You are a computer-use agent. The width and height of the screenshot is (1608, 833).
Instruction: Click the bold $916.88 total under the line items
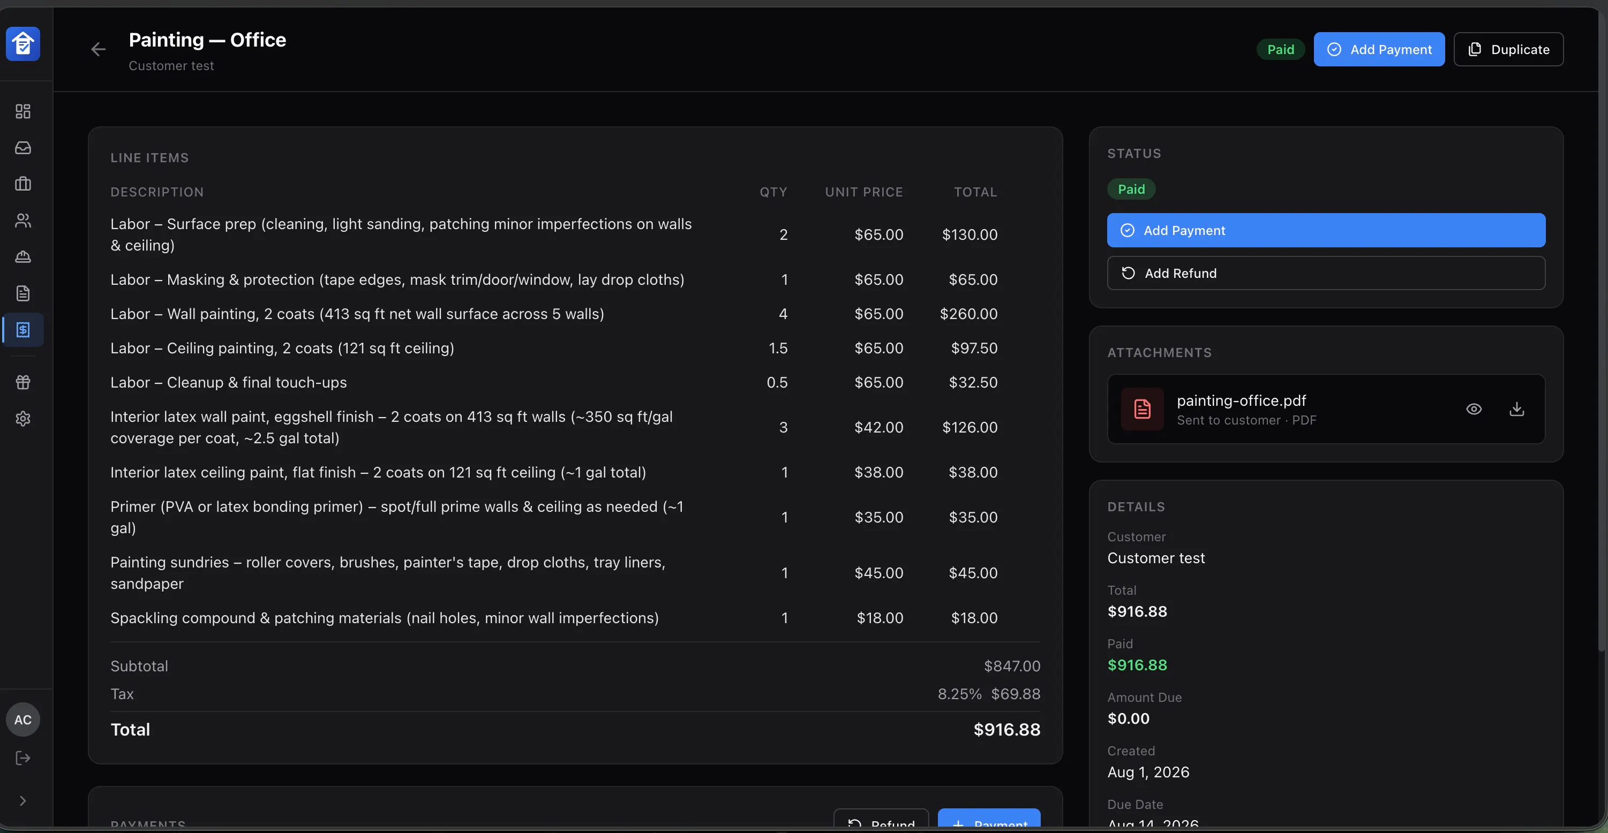pos(1007,730)
